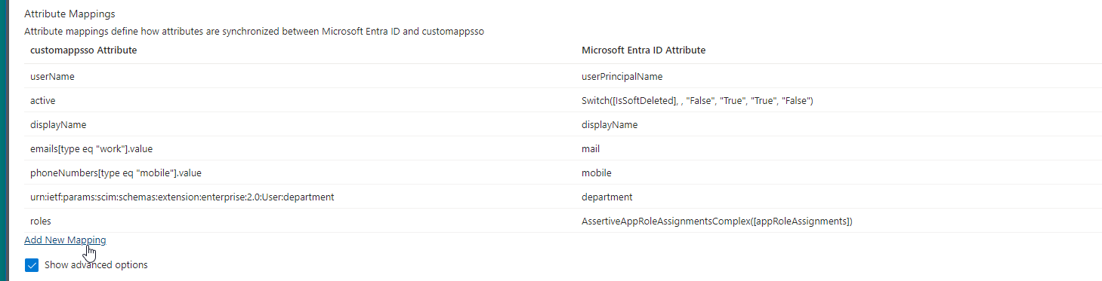Select the userPrincipalName Entra ID attribute
Image resolution: width=1102 pixels, height=281 pixels.
click(622, 77)
